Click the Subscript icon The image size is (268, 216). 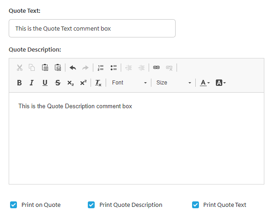(70, 83)
